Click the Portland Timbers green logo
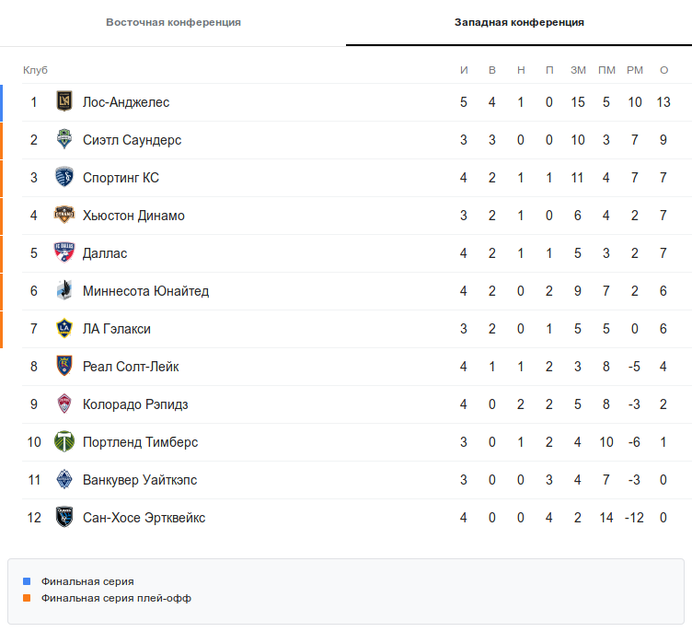Image resolution: width=692 pixels, height=632 pixels. [x=64, y=442]
